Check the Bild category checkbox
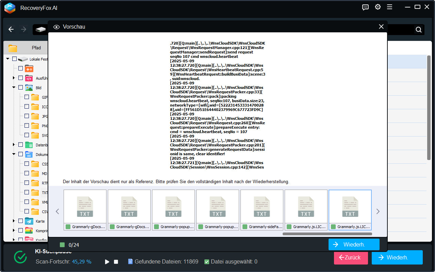This screenshot has height=272, width=435. (x=20, y=87)
